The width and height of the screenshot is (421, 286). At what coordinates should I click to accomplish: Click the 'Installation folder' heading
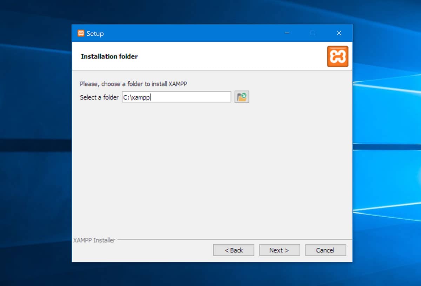pos(109,56)
